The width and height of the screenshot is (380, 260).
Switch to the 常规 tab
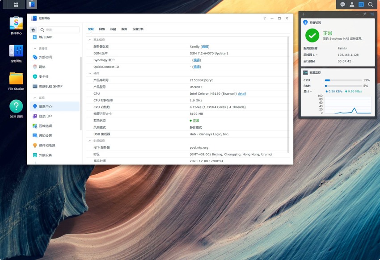[91, 29]
